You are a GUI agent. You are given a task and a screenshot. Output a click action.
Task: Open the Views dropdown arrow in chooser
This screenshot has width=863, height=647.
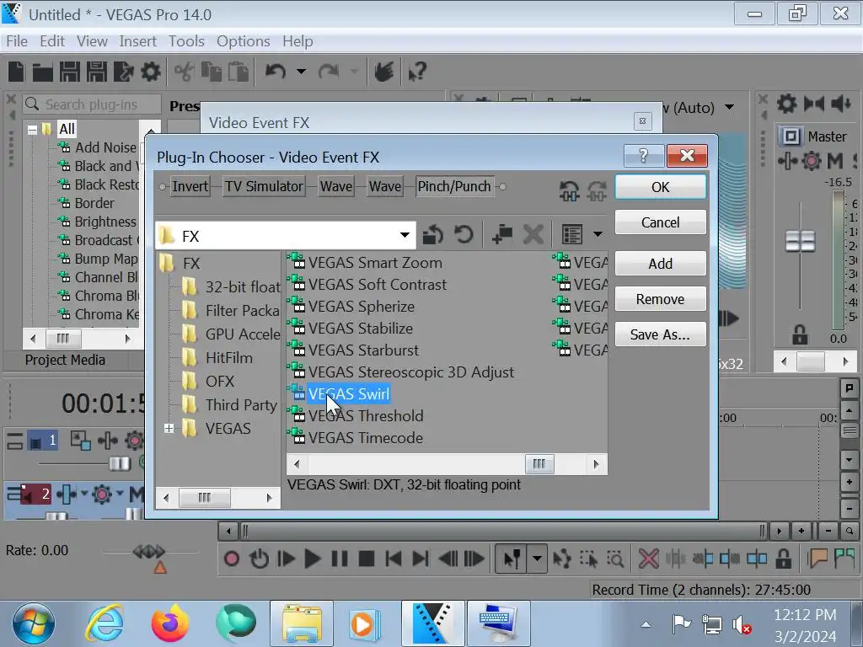[x=598, y=235]
